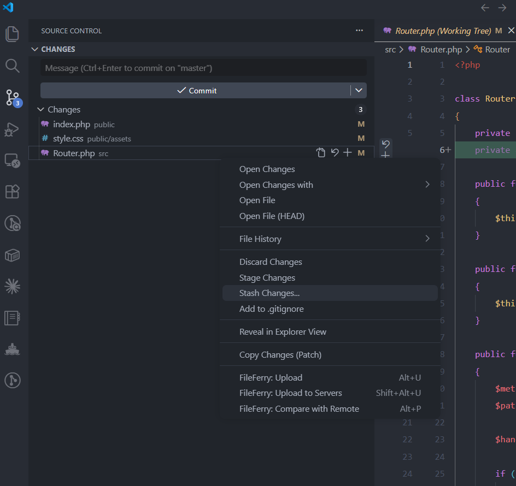Discard changes icon on Router.php row
The height and width of the screenshot is (486, 516).
335,152
